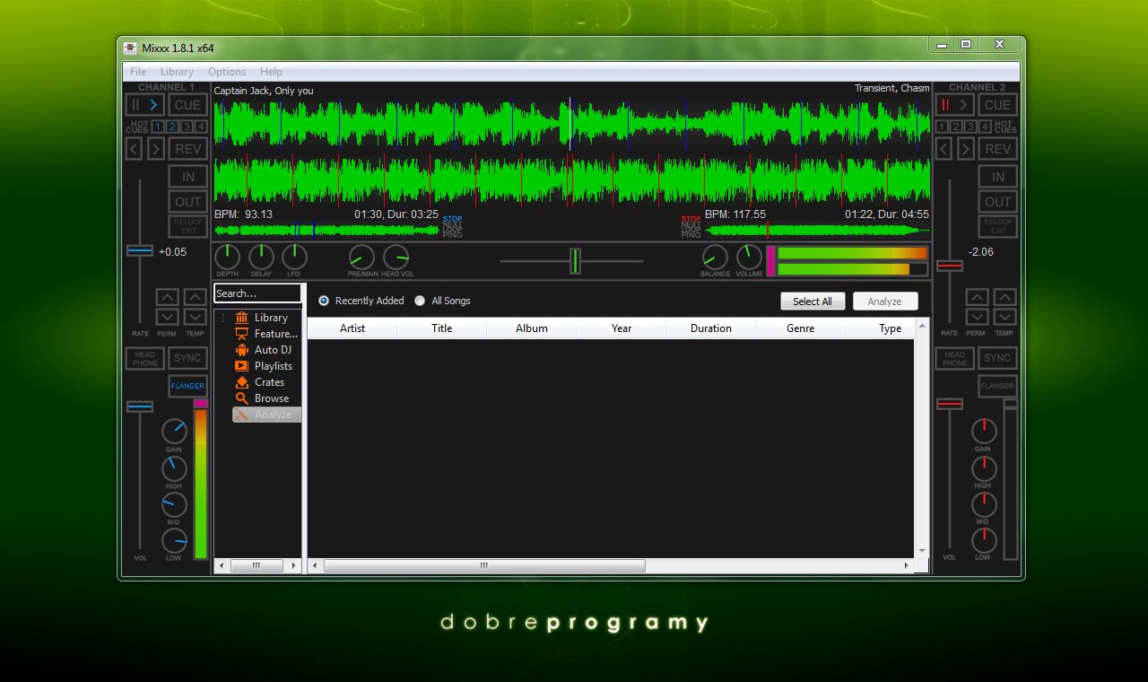Click the HEAD VOL knob
Image resolution: width=1148 pixels, height=682 pixels.
point(396,258)
